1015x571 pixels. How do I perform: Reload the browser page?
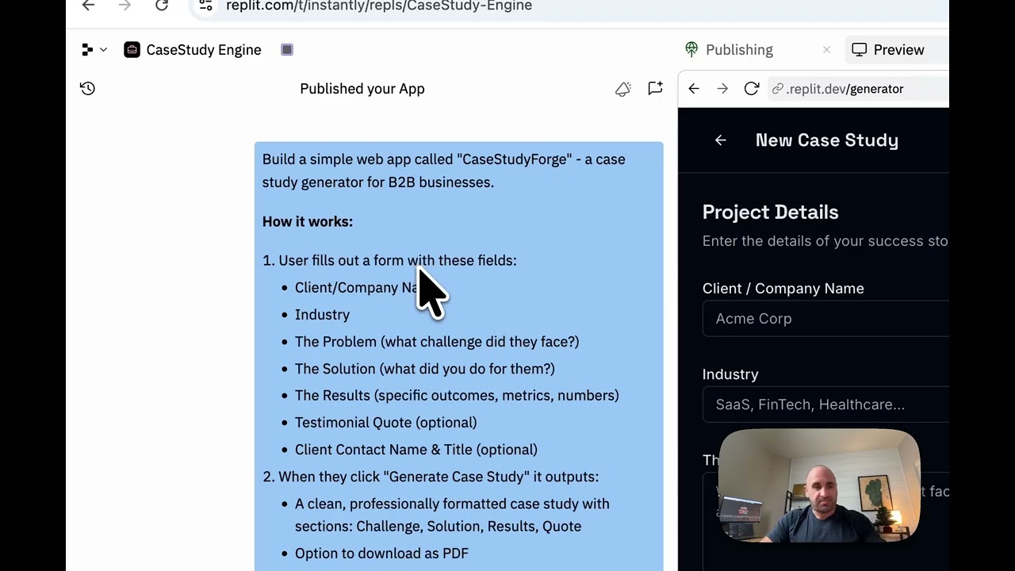pos(162,6)
